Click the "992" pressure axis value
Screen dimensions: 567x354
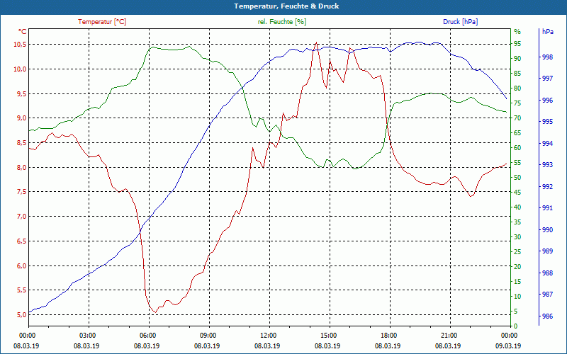point(548,186)
